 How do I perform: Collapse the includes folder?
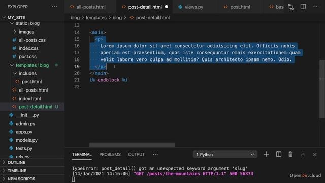click(x=27, y=73)
